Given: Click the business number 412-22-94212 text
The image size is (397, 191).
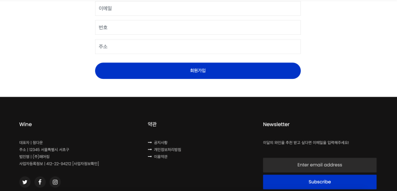Looking at the screenshot, I should tap(59, 164).
